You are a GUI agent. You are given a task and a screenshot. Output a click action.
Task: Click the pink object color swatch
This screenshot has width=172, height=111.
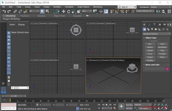click(x=167, y=69)
